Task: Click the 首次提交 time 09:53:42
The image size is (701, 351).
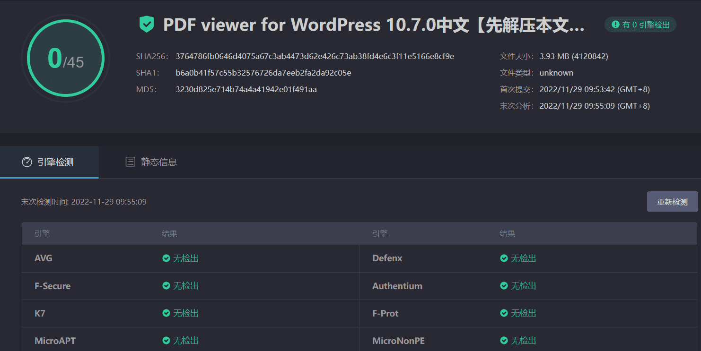Action: 595,89
